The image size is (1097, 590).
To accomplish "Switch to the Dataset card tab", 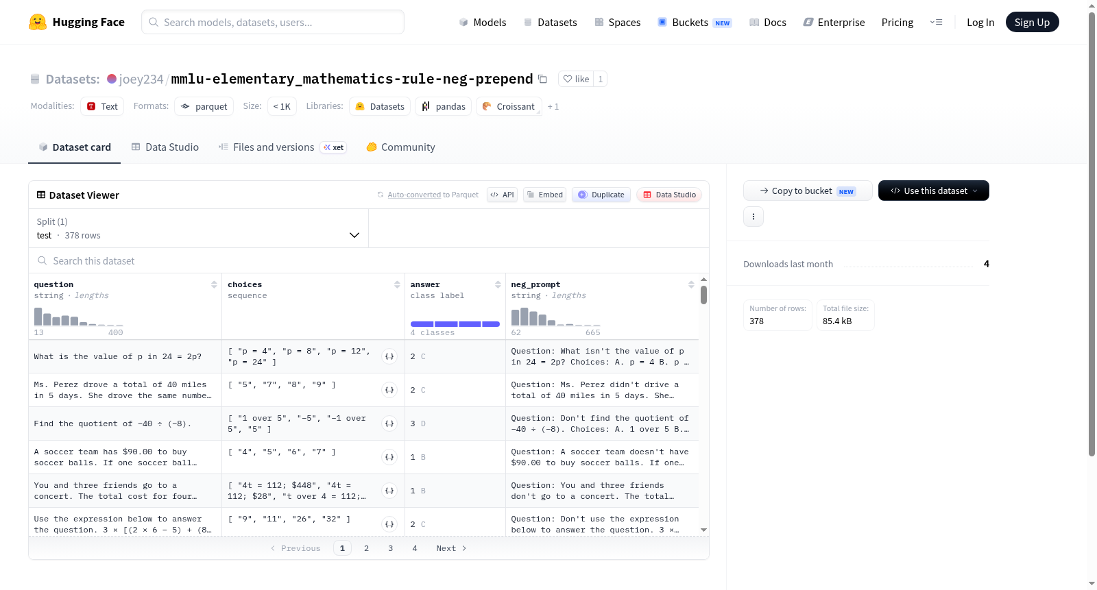I will [x=75, y=147].
